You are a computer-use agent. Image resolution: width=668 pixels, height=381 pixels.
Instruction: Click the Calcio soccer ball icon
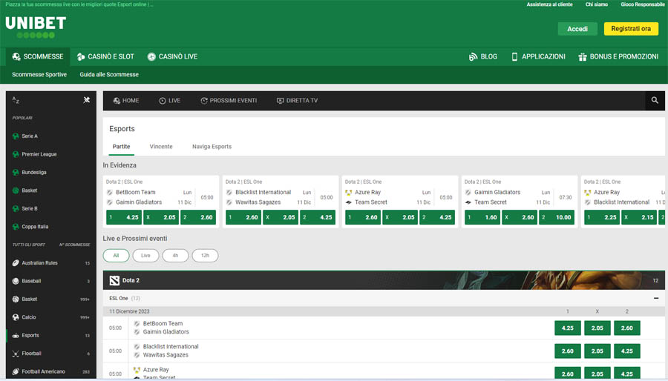coord(16,317)
